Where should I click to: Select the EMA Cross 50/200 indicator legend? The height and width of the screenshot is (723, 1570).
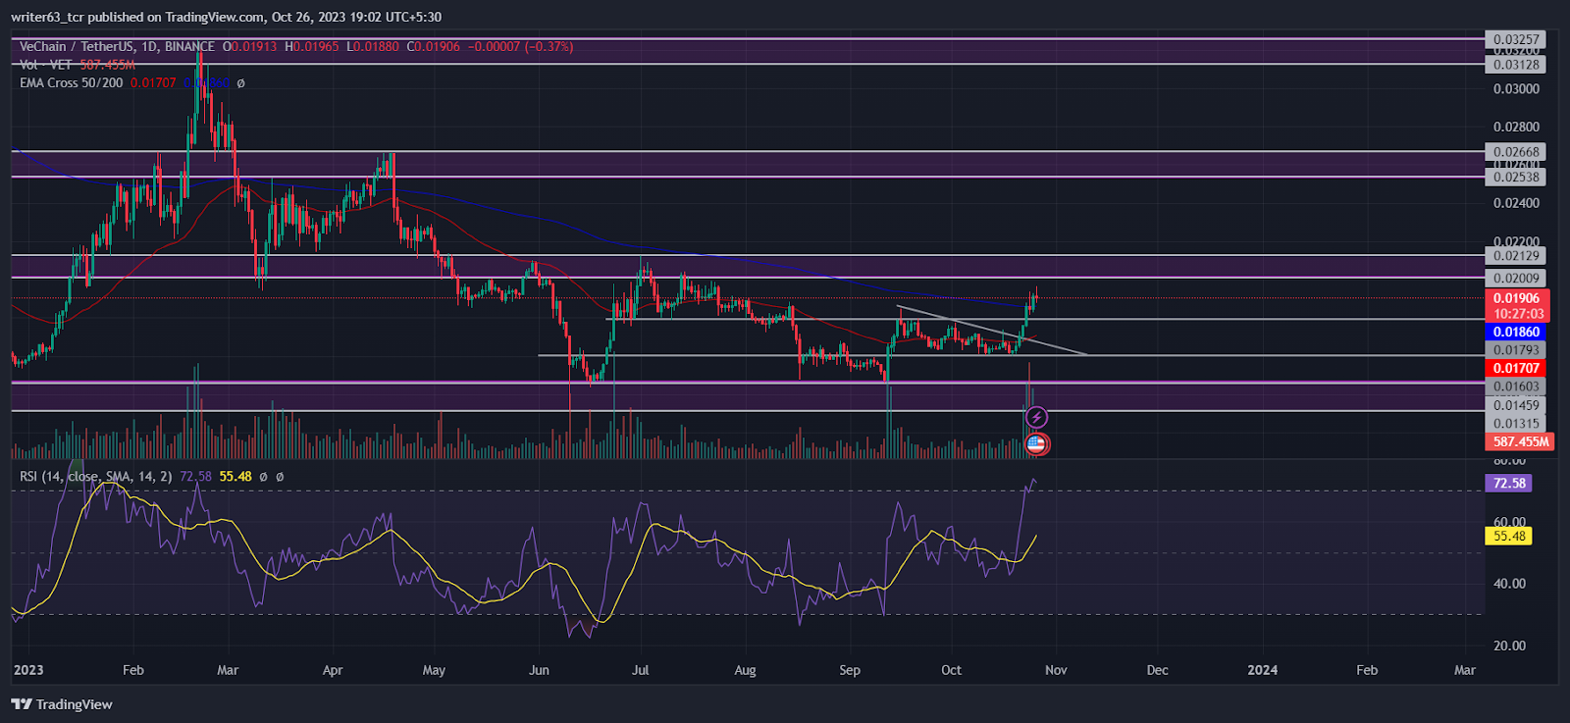click(71, 83)
